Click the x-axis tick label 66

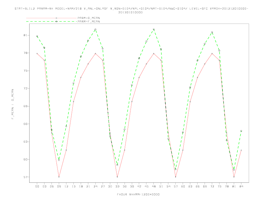coord(198,186)
